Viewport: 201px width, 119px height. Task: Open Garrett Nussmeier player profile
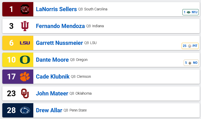59,43
